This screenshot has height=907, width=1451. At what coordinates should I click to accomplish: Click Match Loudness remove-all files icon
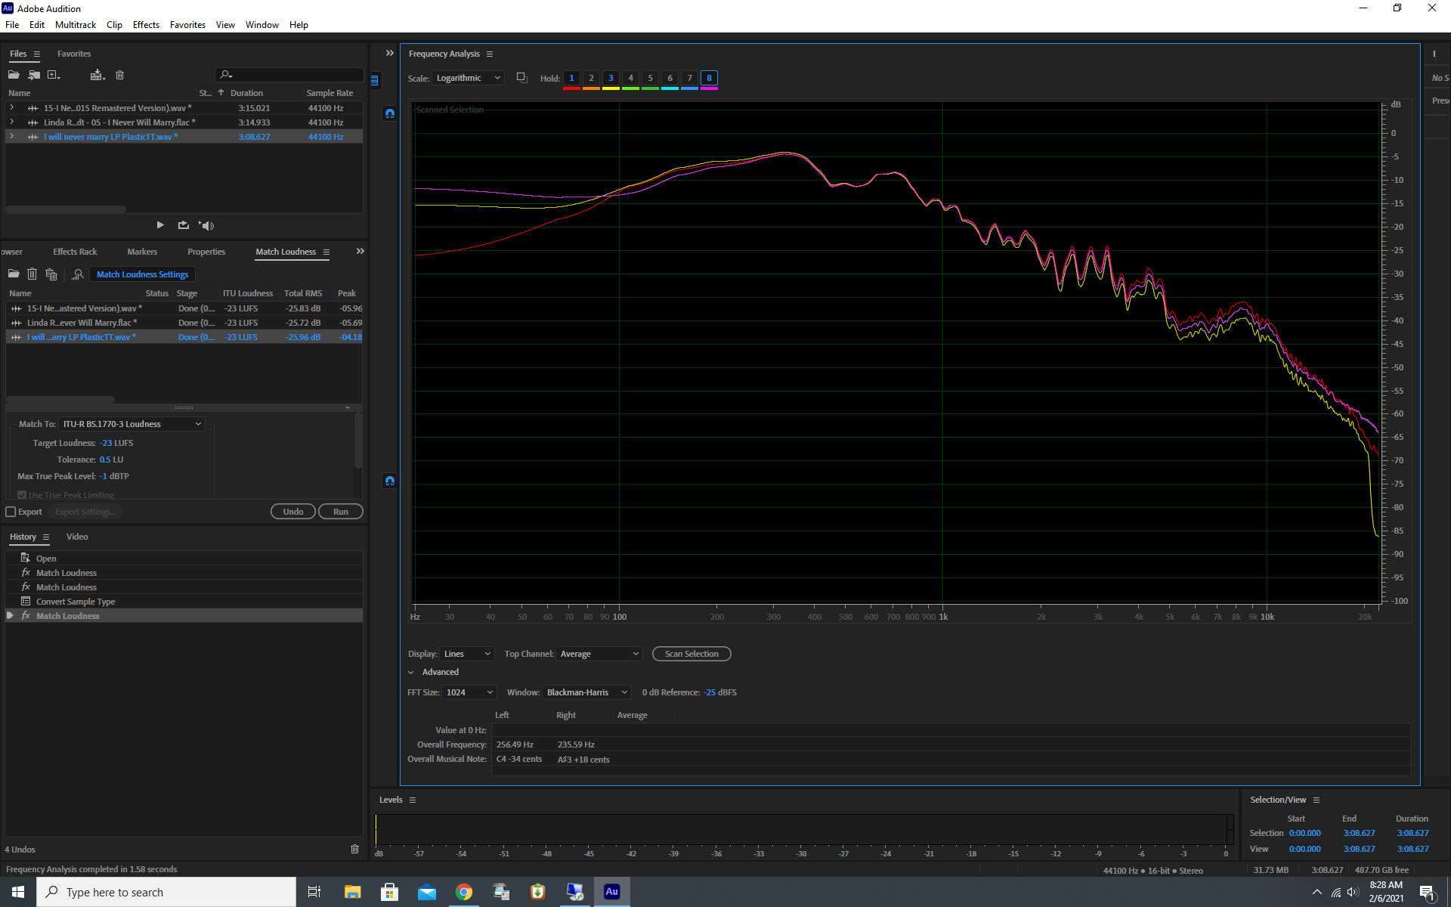click(x=51, y=274)
